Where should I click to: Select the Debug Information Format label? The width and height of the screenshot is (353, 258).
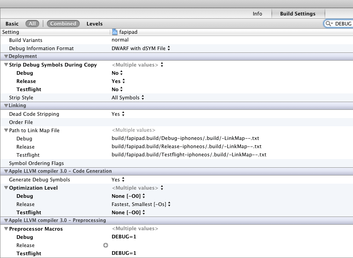click(41, 48)
